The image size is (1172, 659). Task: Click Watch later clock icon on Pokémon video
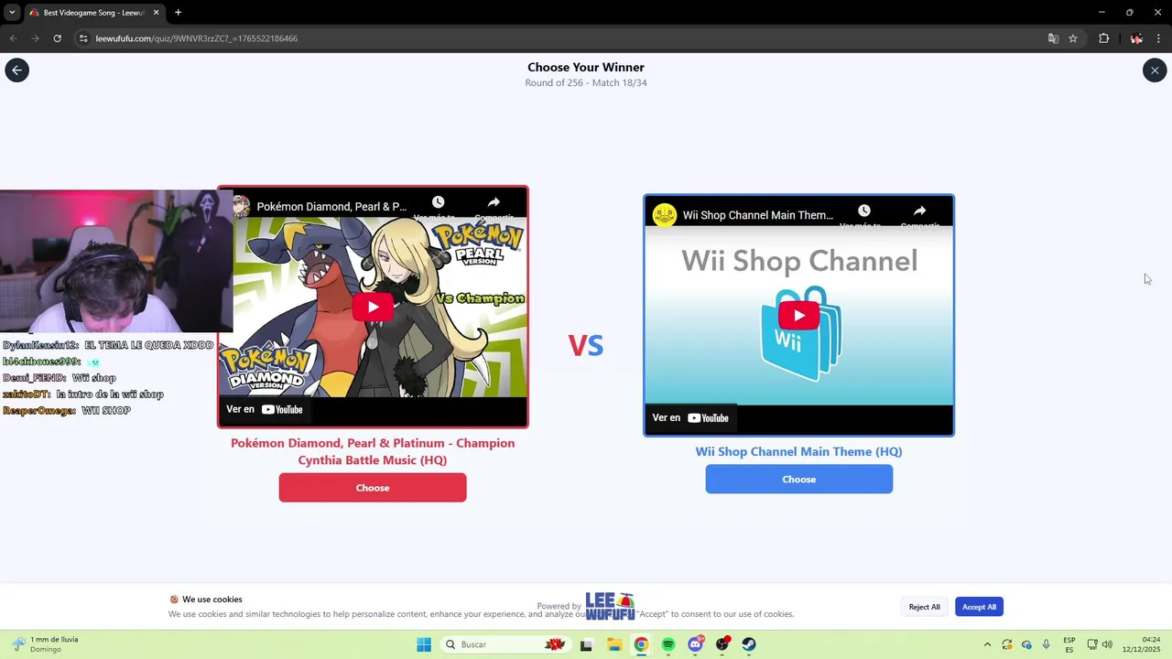(438, 202)
